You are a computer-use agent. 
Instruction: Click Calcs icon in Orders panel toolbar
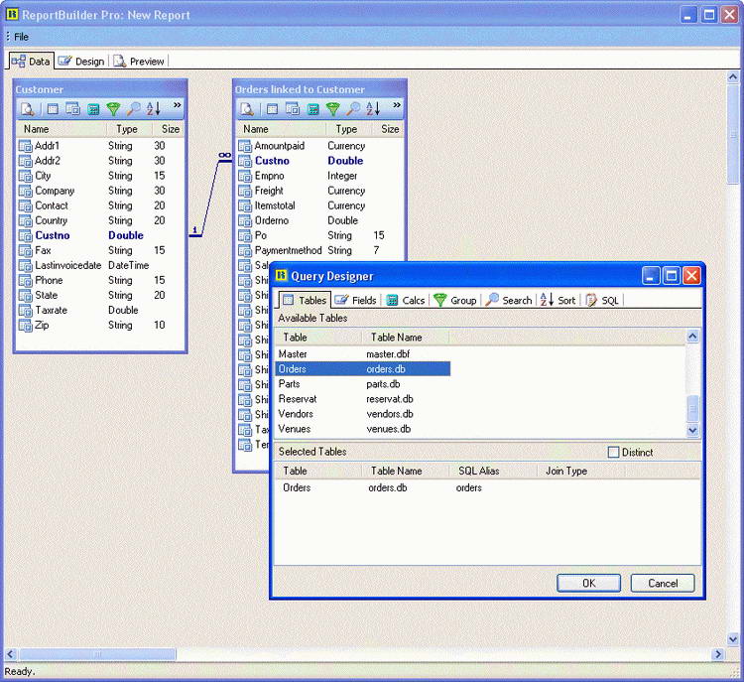pos(313,110)
